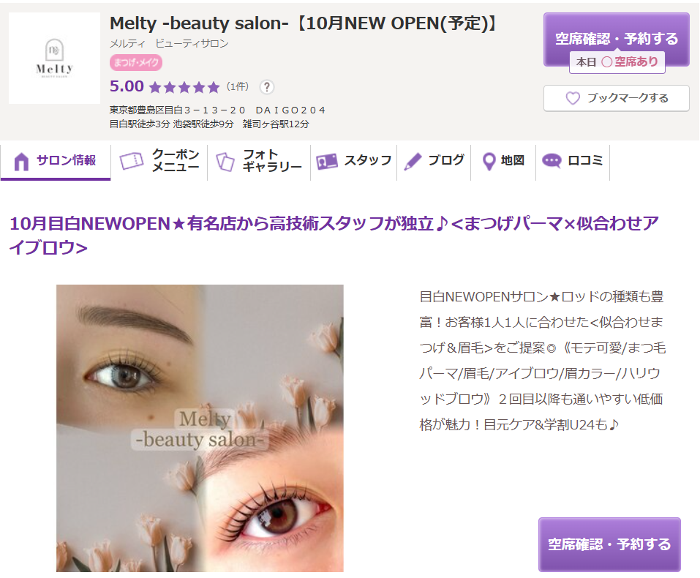Click the five-star rating stars
The width and height of the screenshot is (700, 578).
184,87
